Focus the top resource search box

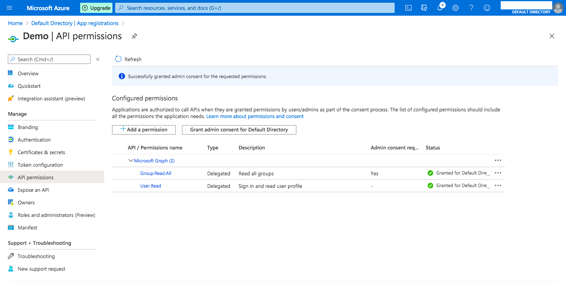click(x=255, y=8)
